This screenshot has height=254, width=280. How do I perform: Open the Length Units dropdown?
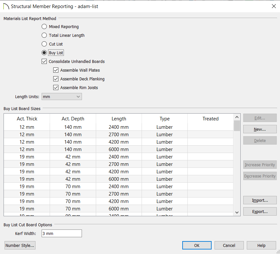pyautogui.click(x=62, y=97)
